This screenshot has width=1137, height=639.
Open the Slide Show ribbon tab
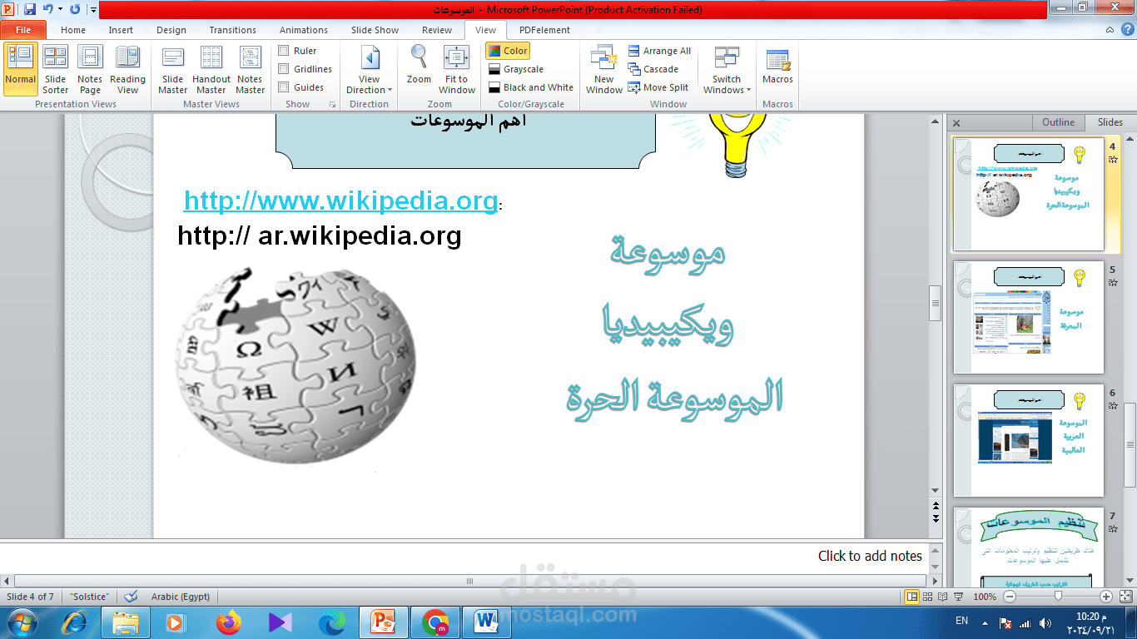point(375,30)
